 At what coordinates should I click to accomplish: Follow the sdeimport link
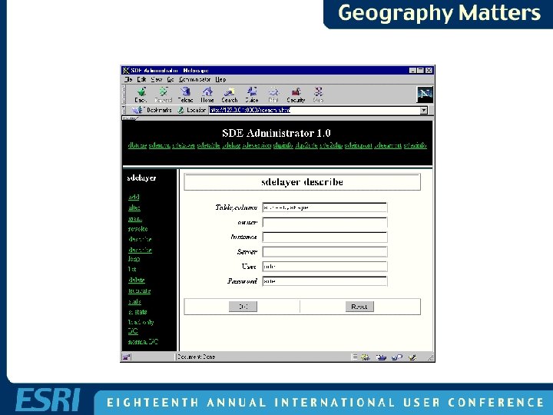pos(359,145)
